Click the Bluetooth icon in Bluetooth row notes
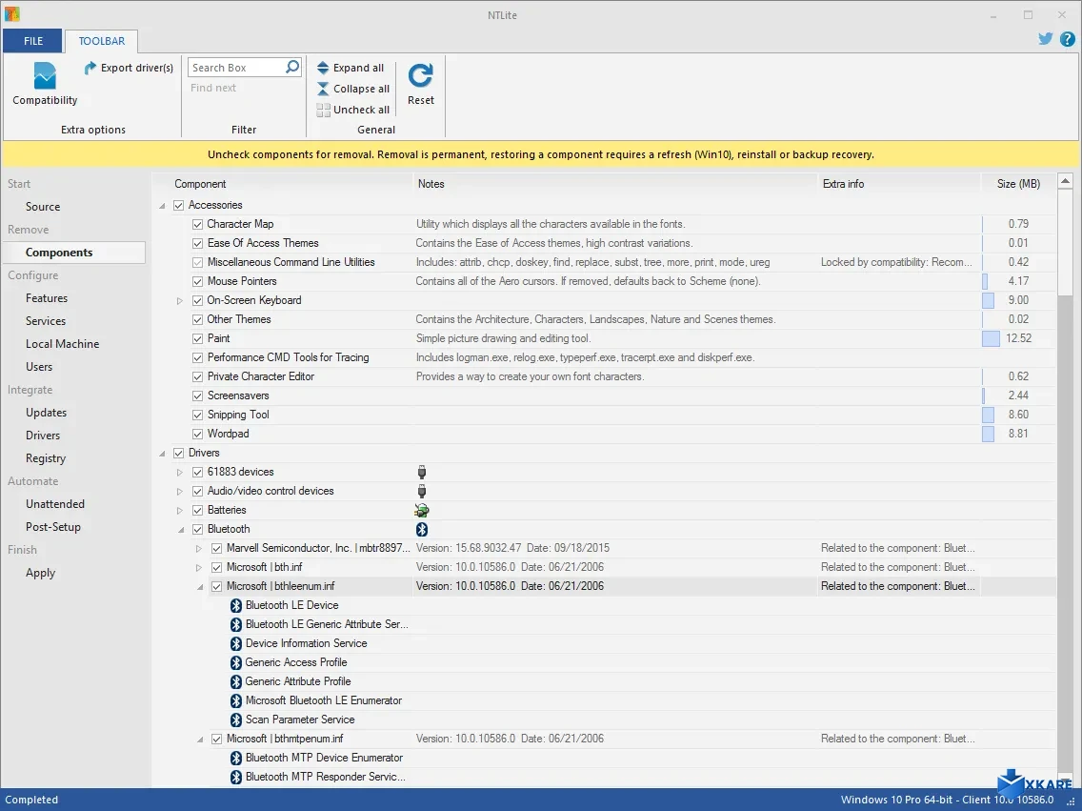 (x=422, y=530)
